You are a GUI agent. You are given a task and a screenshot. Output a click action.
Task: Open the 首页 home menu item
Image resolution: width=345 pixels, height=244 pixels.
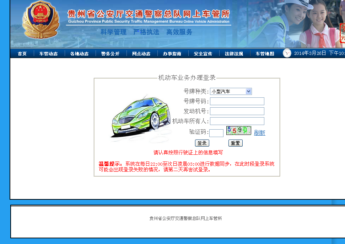point(22,54)
